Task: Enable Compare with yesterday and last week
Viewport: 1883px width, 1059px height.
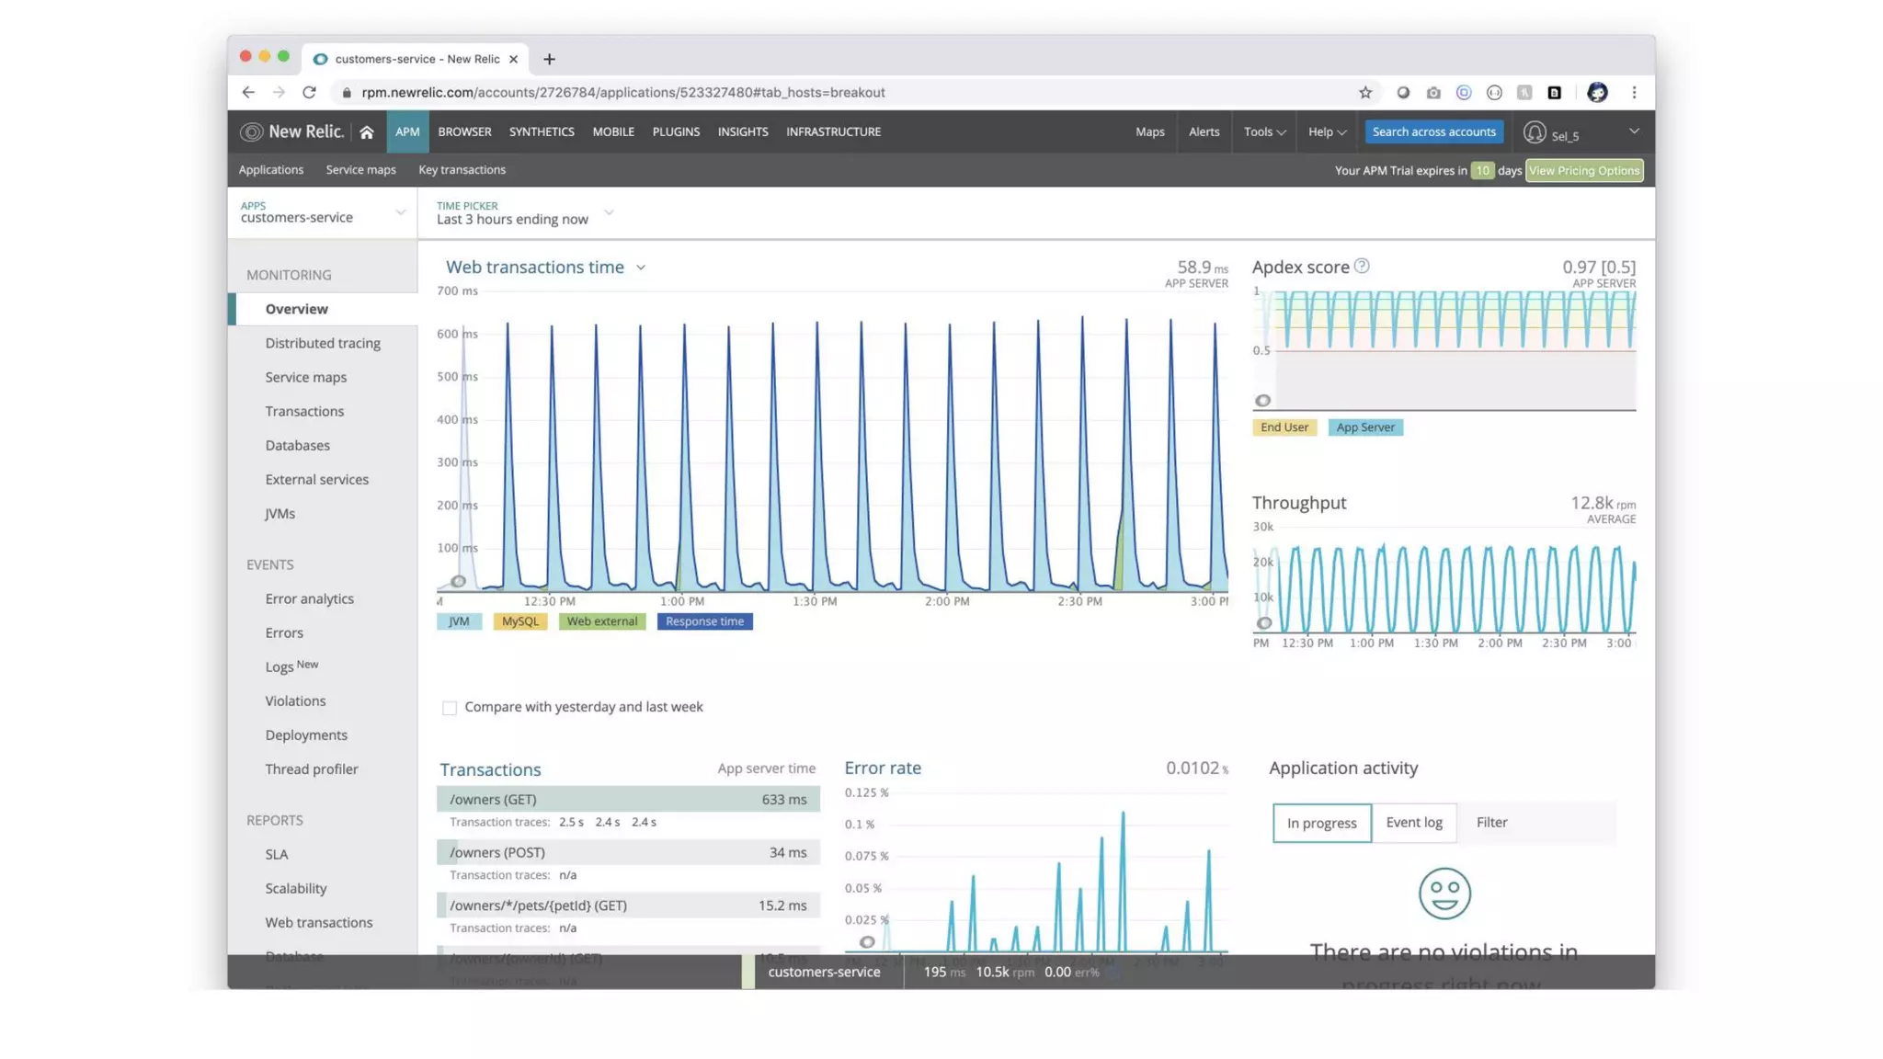Action: click(450, 708)
